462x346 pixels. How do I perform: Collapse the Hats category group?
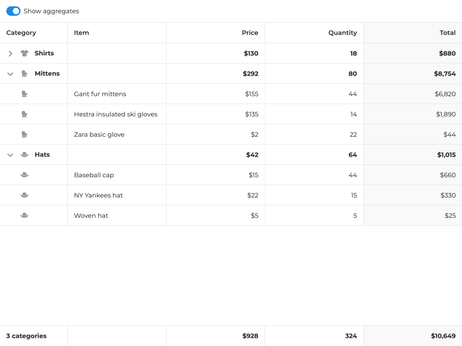(x=10, y=155)
